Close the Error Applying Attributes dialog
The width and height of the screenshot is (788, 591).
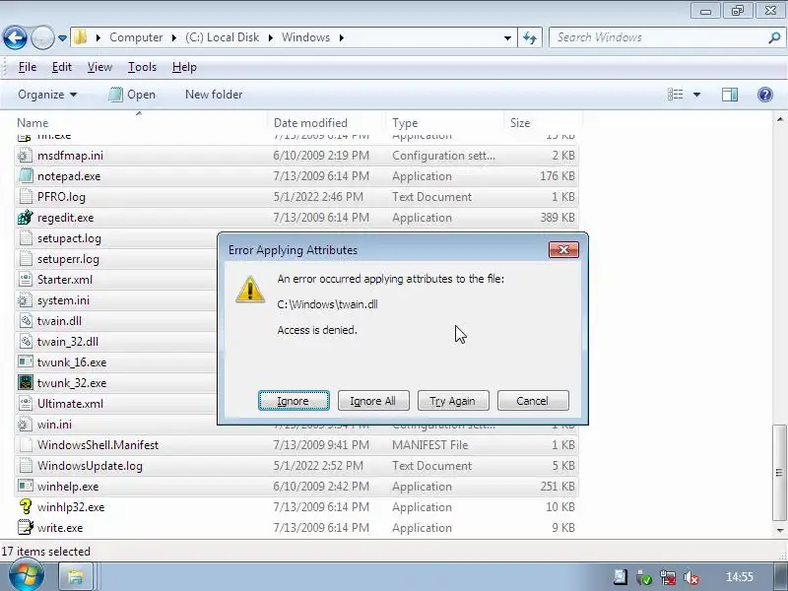(x=563, y=250)
